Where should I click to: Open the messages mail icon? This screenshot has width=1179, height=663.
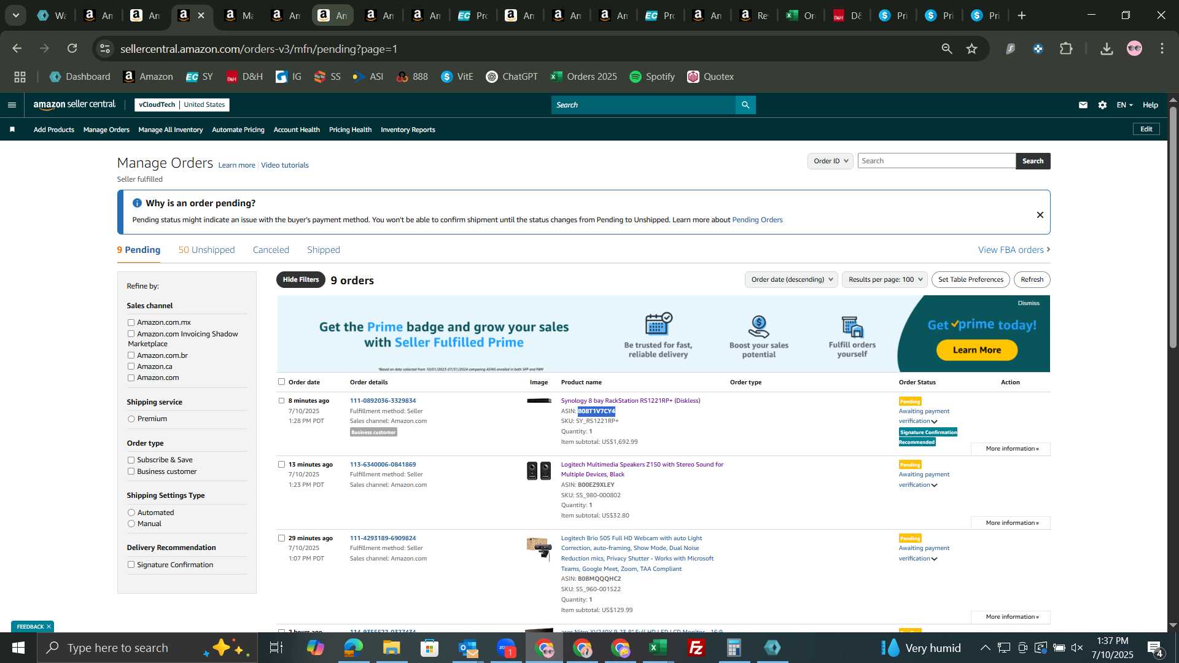click(x=1083, y=105)
